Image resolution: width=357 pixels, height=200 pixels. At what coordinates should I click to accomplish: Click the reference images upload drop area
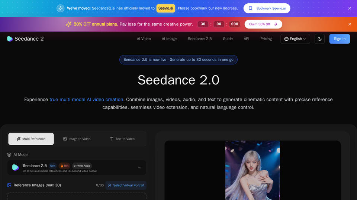click(x=77, y=196)
